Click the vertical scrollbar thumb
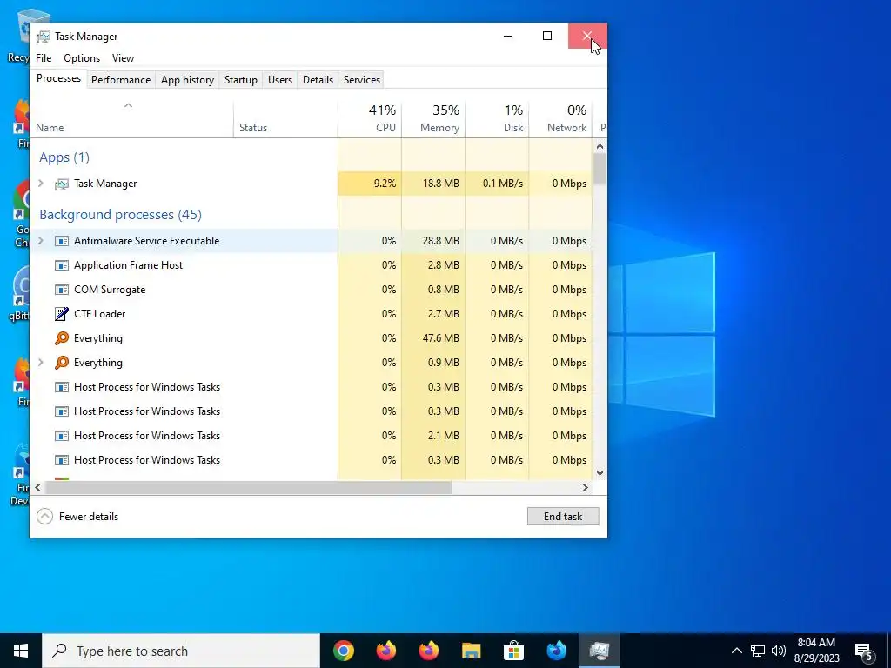 click(x=600, y=169)
